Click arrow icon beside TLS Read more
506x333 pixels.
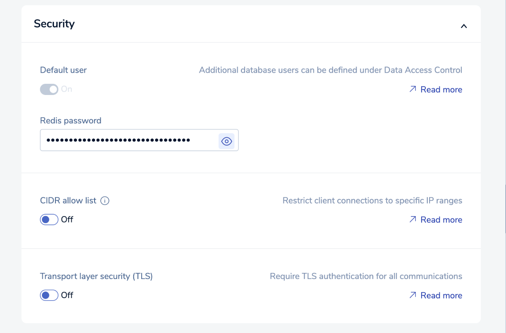[x=412, y=295]
